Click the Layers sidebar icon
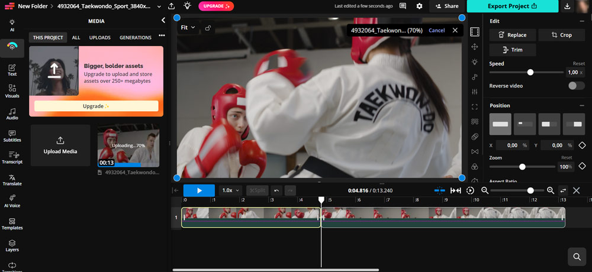Image resolution: width=592 pixels, height=272 pixels. coord(12,245)
